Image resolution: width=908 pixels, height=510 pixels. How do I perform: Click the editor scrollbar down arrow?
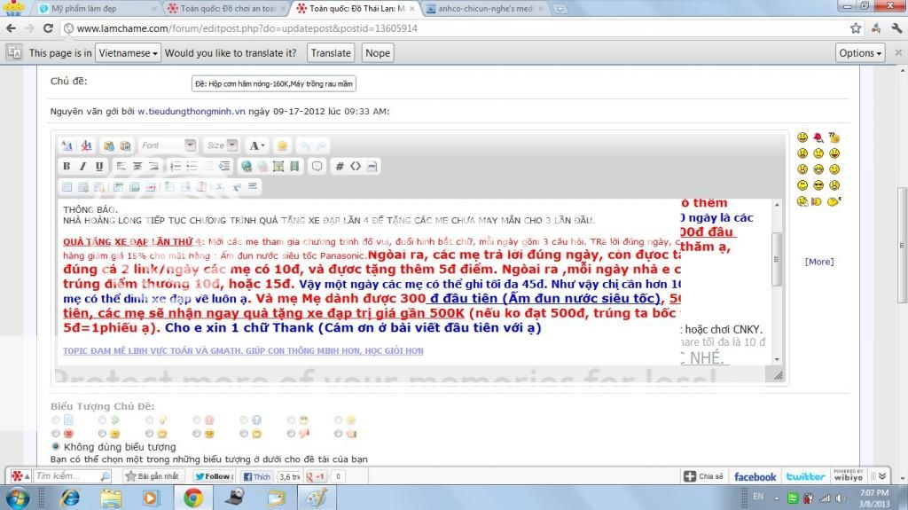[x=777, y=359]
